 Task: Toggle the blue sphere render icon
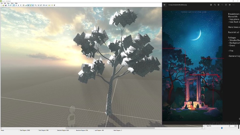pyautogui.click(x=33, y=5)
